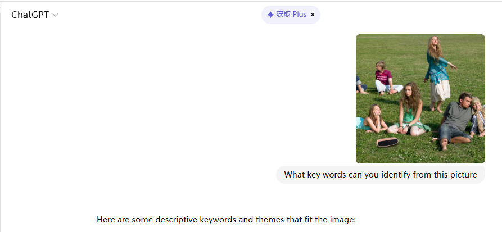This screenshot has width=502, height=232.
Task: Click the sparkle icon in Plus pill
Action: click(270, 15)
